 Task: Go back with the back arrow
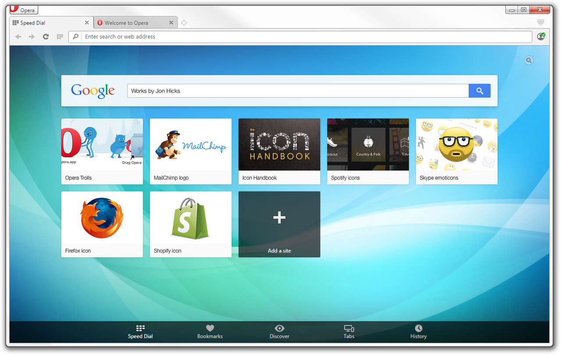click(x=18, y=37)
